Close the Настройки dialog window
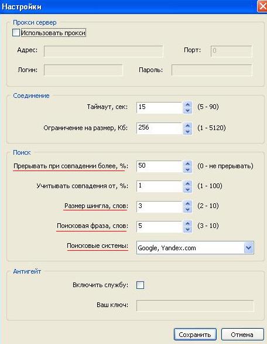Image resolution: width=267 pixels, height=344 pixels. coord(262,6)
